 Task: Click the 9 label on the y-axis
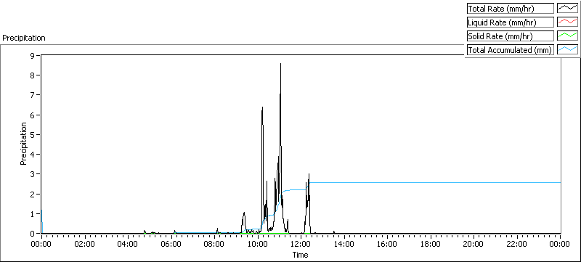33,55
